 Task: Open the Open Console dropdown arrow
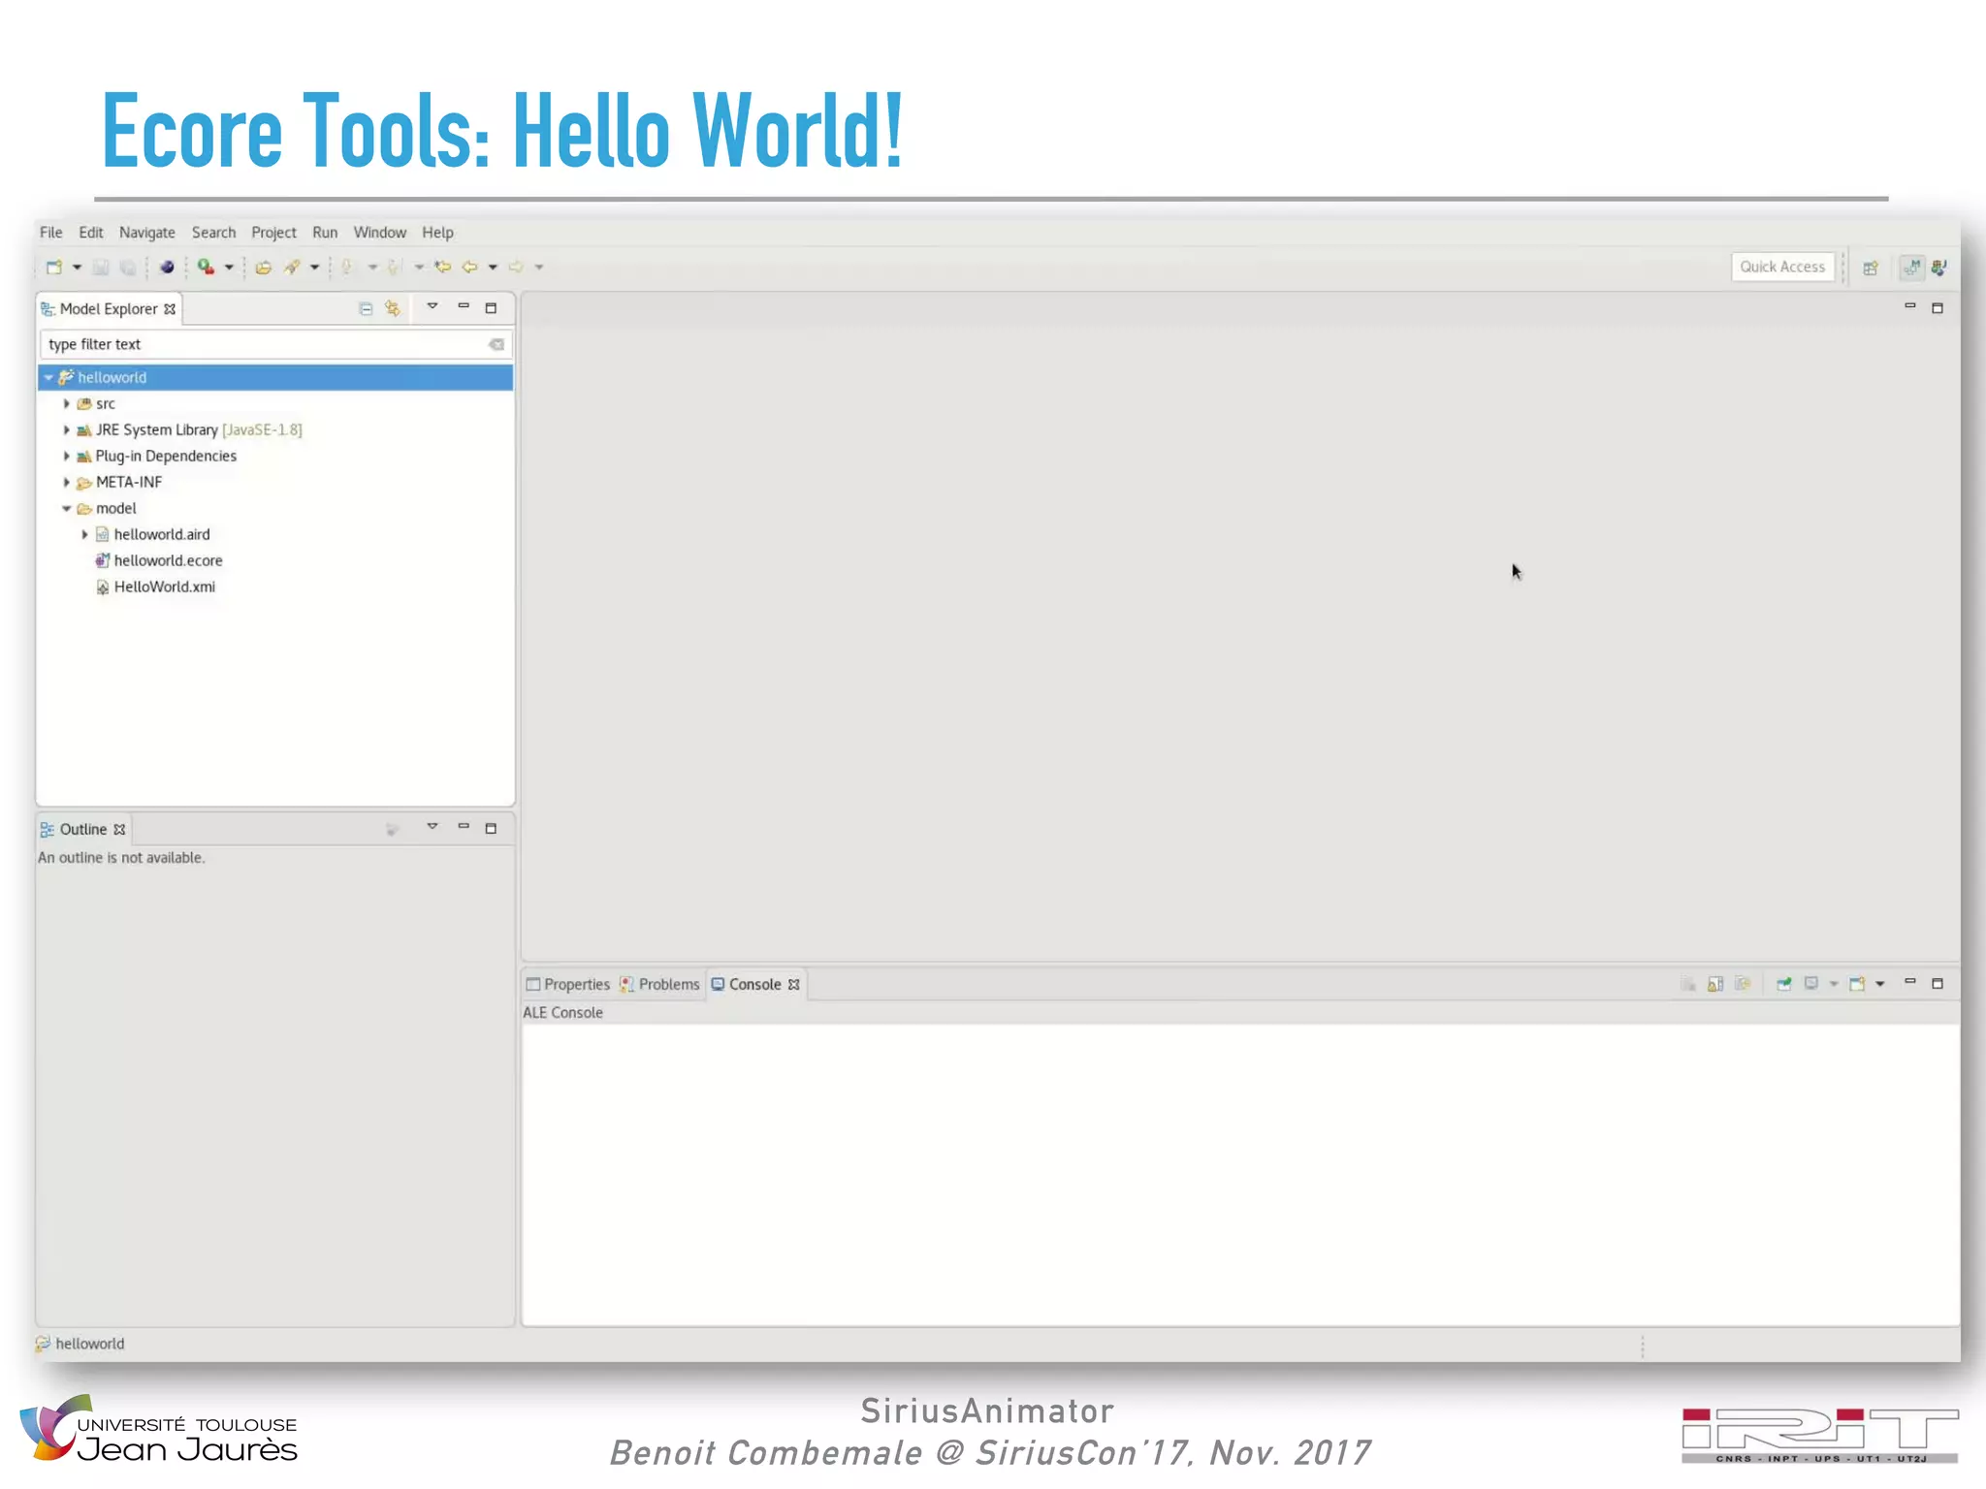1880,985
